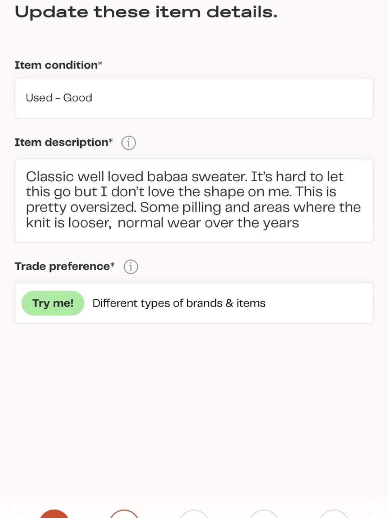Click the 'Used – Good' condition value
This screenshot has width=388, height=518.
pos(59,98)
